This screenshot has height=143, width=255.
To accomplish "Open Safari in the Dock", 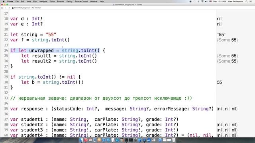I will [x=104, y=140].
